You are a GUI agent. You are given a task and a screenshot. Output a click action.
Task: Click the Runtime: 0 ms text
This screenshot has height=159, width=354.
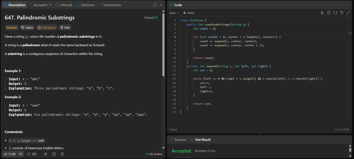tap(205, 151)
